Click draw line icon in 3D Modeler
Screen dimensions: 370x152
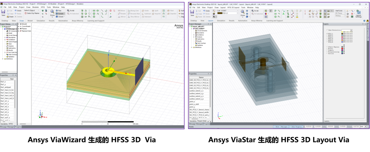coord(102,11)
